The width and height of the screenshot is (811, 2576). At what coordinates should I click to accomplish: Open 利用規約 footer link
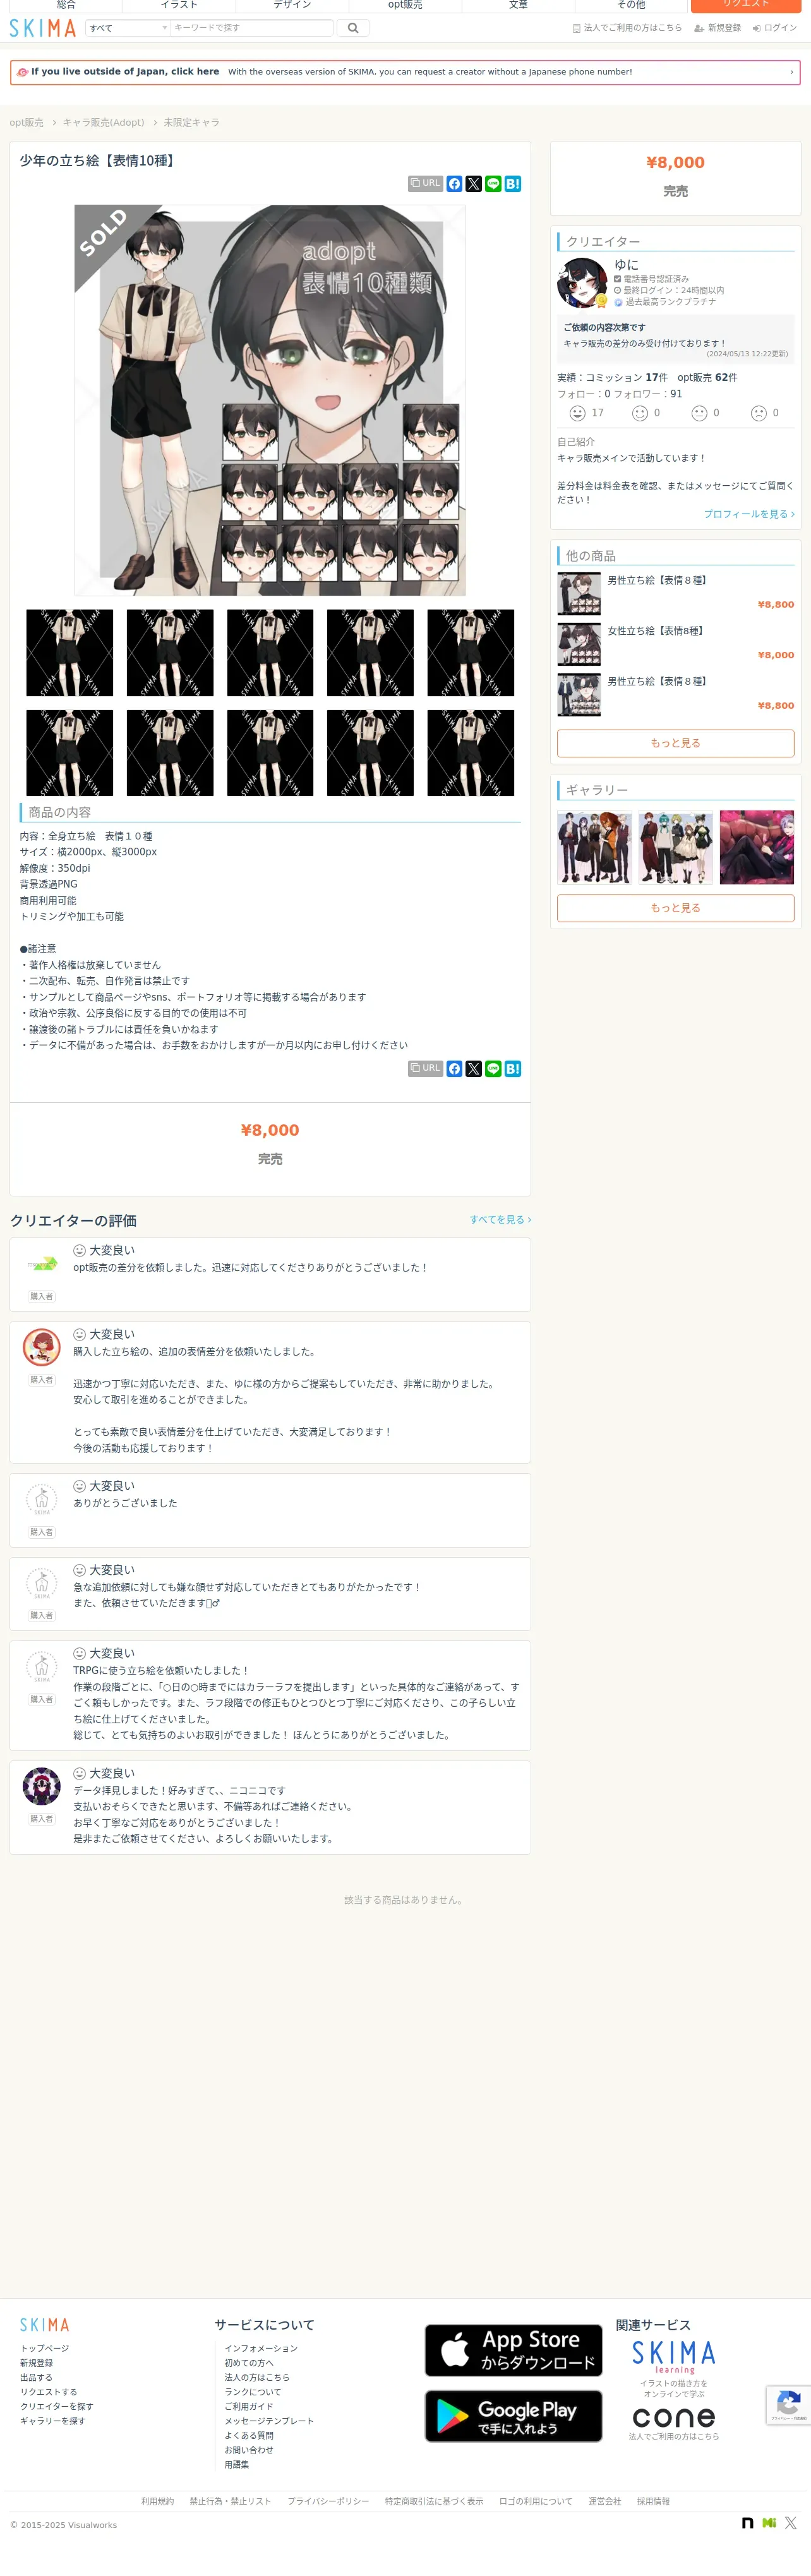[x=157, y=2501]
